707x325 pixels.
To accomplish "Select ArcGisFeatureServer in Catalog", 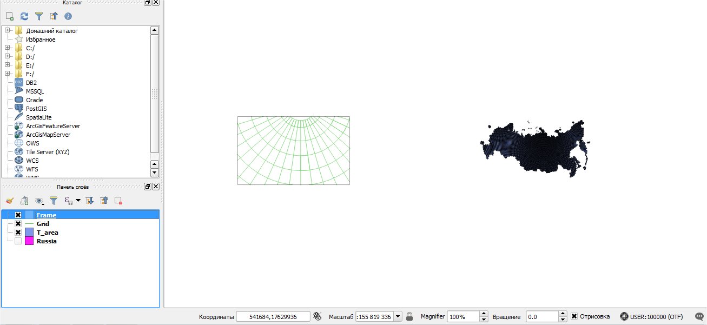I will (x=53, y=126).
